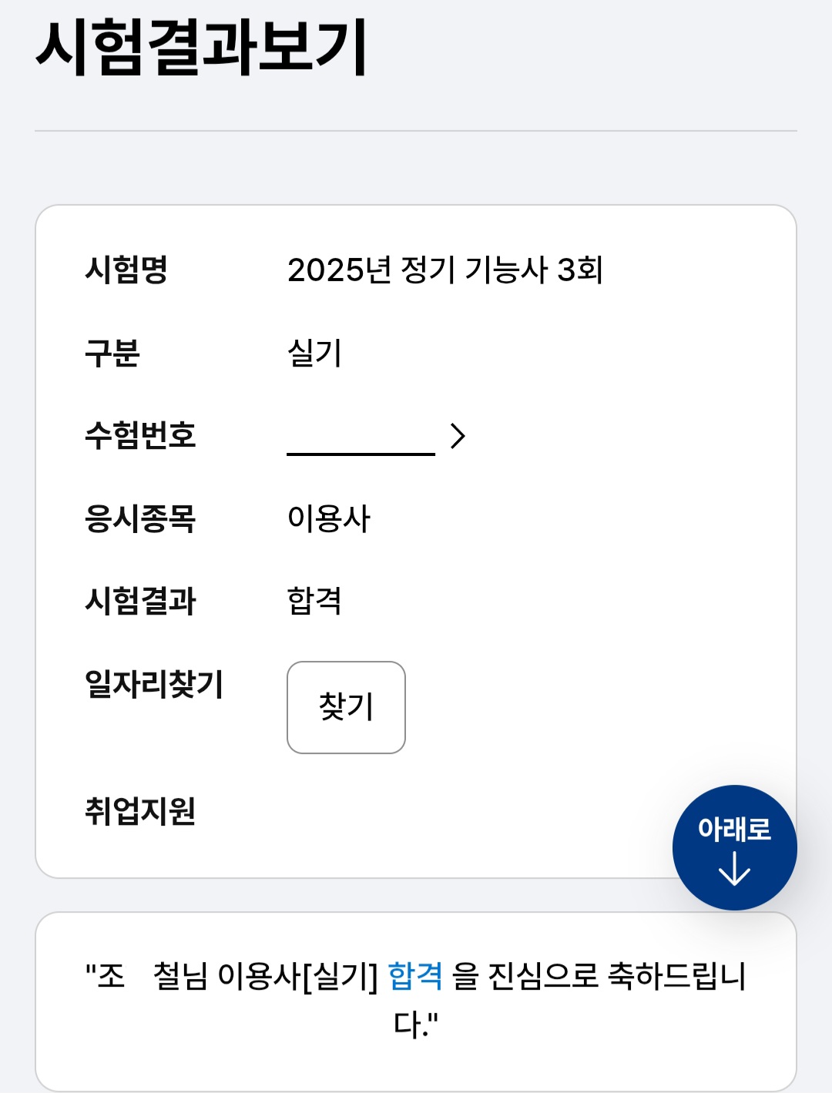Click the 이용사[실기] text in the congratulation card
This screenshot has width=832, height=1093.
298,976
